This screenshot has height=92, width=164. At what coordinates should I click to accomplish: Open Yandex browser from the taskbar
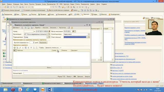(x=20, y=90)
